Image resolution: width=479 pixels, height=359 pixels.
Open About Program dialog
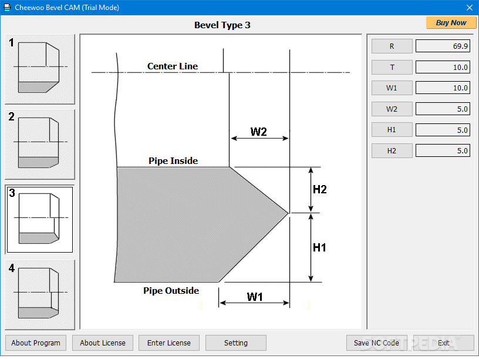[x=36, y=343]
